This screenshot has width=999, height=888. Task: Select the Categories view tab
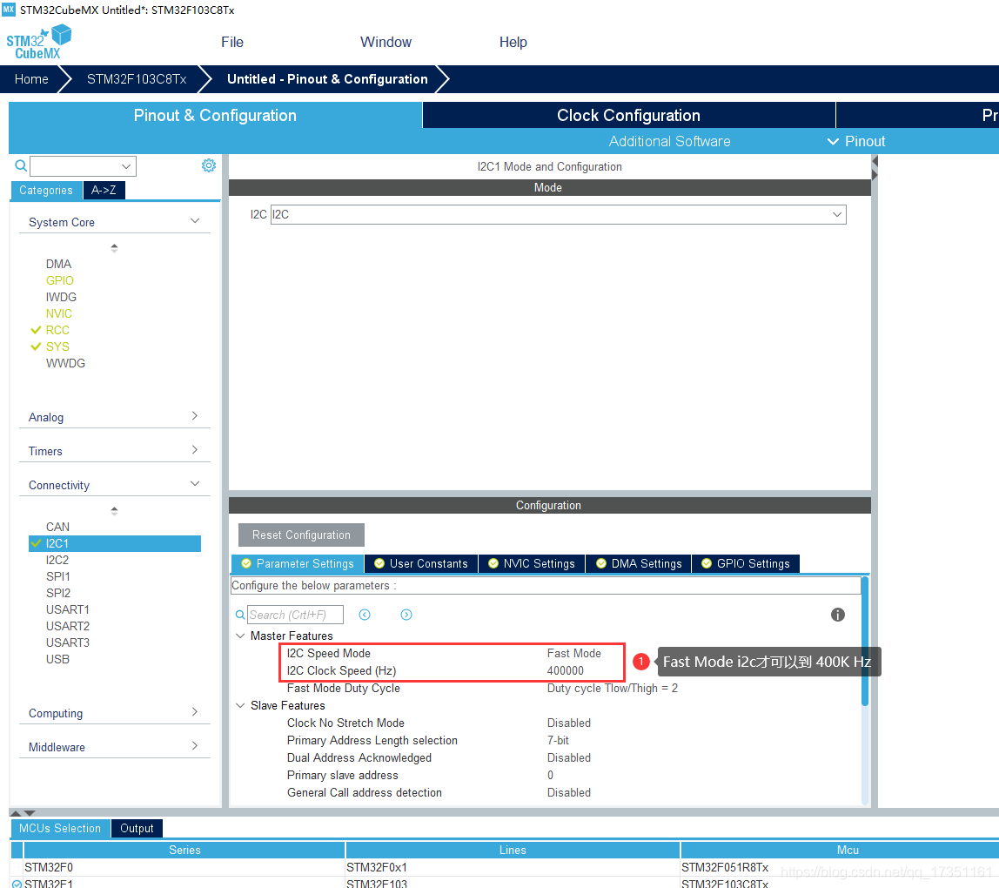click(46, 190)
